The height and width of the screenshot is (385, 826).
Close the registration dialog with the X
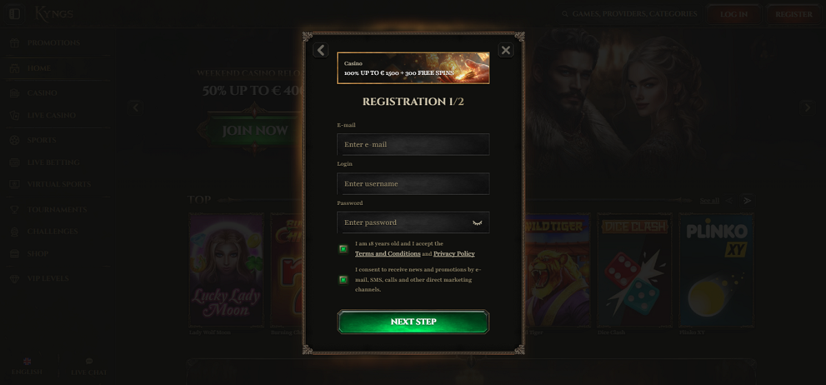click(x=506, y=50)
